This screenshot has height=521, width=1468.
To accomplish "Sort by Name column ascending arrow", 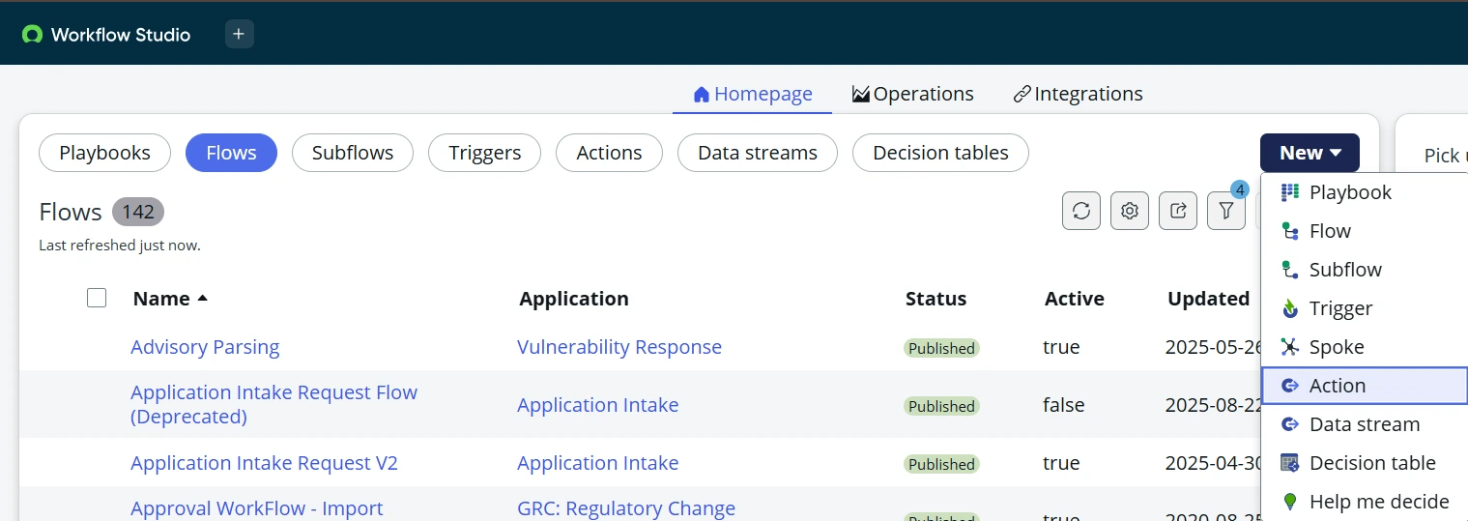I will point(202,299).
